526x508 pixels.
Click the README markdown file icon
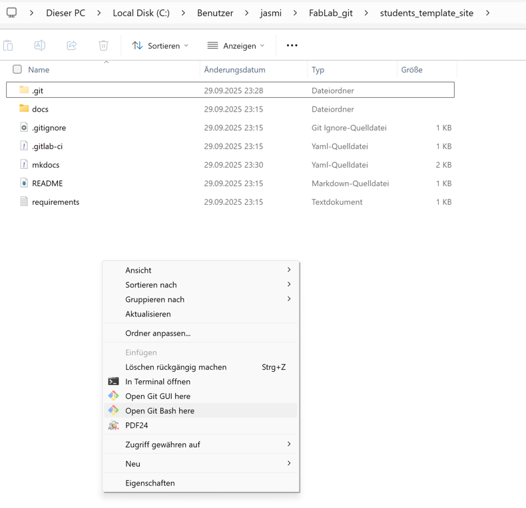(24, 183)
